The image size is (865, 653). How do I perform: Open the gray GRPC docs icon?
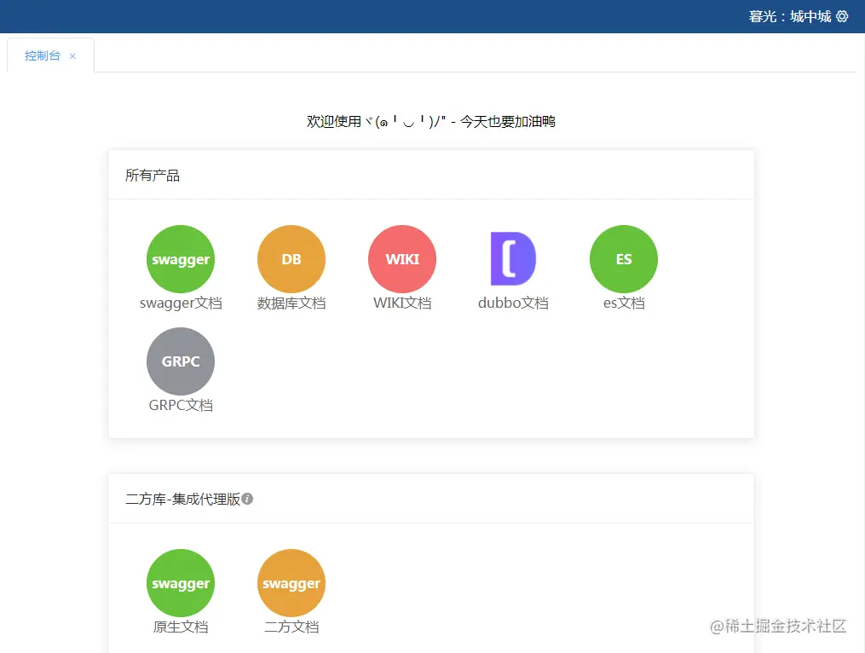pyautogui.click(x=181, y=361)
